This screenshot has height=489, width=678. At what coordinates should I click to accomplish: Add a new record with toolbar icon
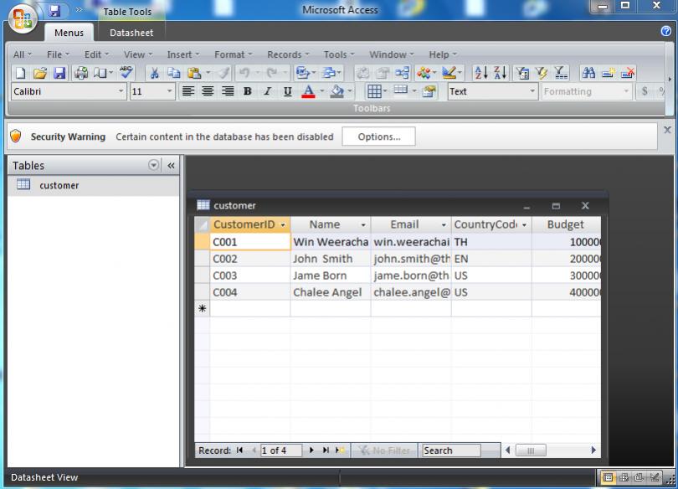(x=608, y=73)
